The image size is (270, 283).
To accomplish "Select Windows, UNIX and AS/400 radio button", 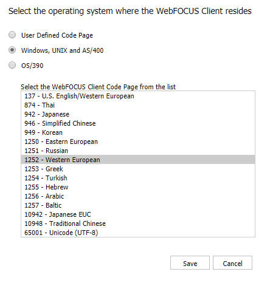I will 12,50.
